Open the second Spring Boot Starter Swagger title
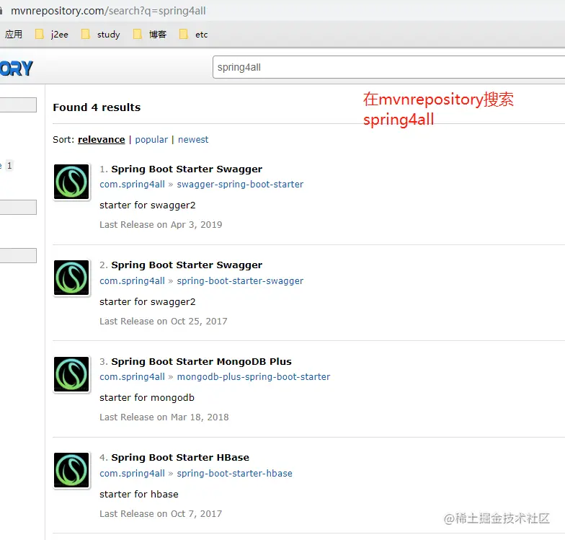 (187, 265)
